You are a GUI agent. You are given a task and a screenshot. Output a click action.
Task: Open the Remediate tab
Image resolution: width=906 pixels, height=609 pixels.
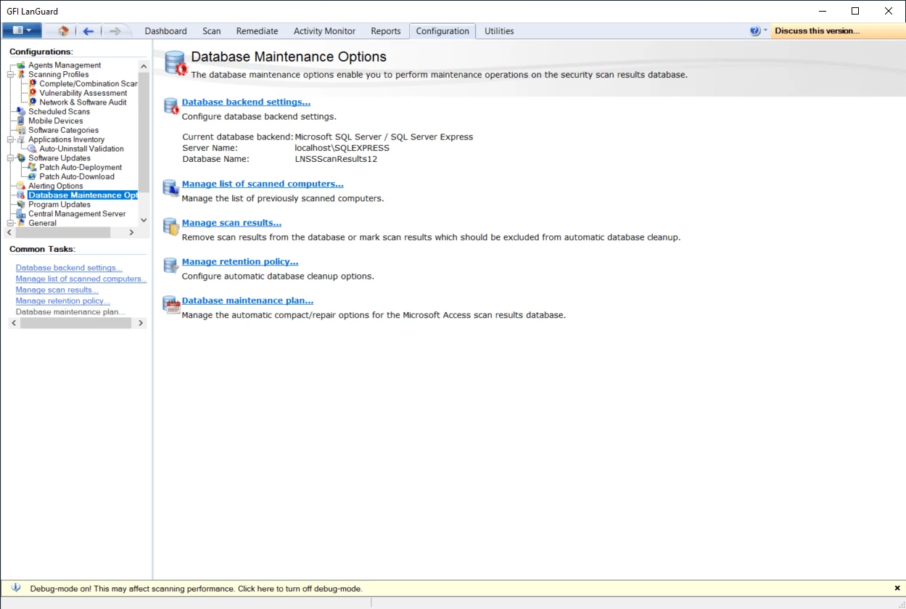coord(257,31)
